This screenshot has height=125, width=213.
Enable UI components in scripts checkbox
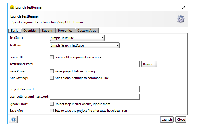coord(52,57)
